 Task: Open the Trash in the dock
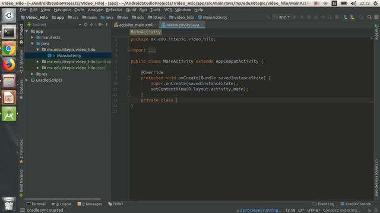pos(9,204)
